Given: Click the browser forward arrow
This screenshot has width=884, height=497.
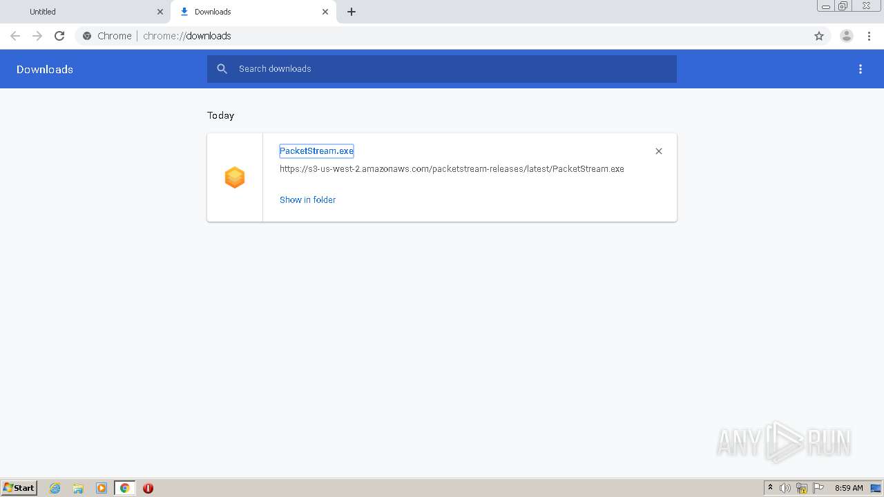Looking at the screenshot, I should click(x=37, y=36).
